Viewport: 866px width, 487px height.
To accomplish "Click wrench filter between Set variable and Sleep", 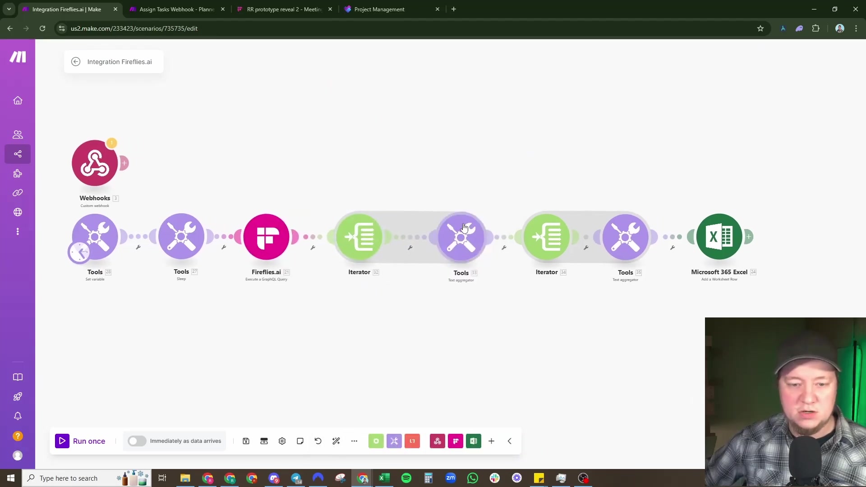I will (x=138, y=247).
